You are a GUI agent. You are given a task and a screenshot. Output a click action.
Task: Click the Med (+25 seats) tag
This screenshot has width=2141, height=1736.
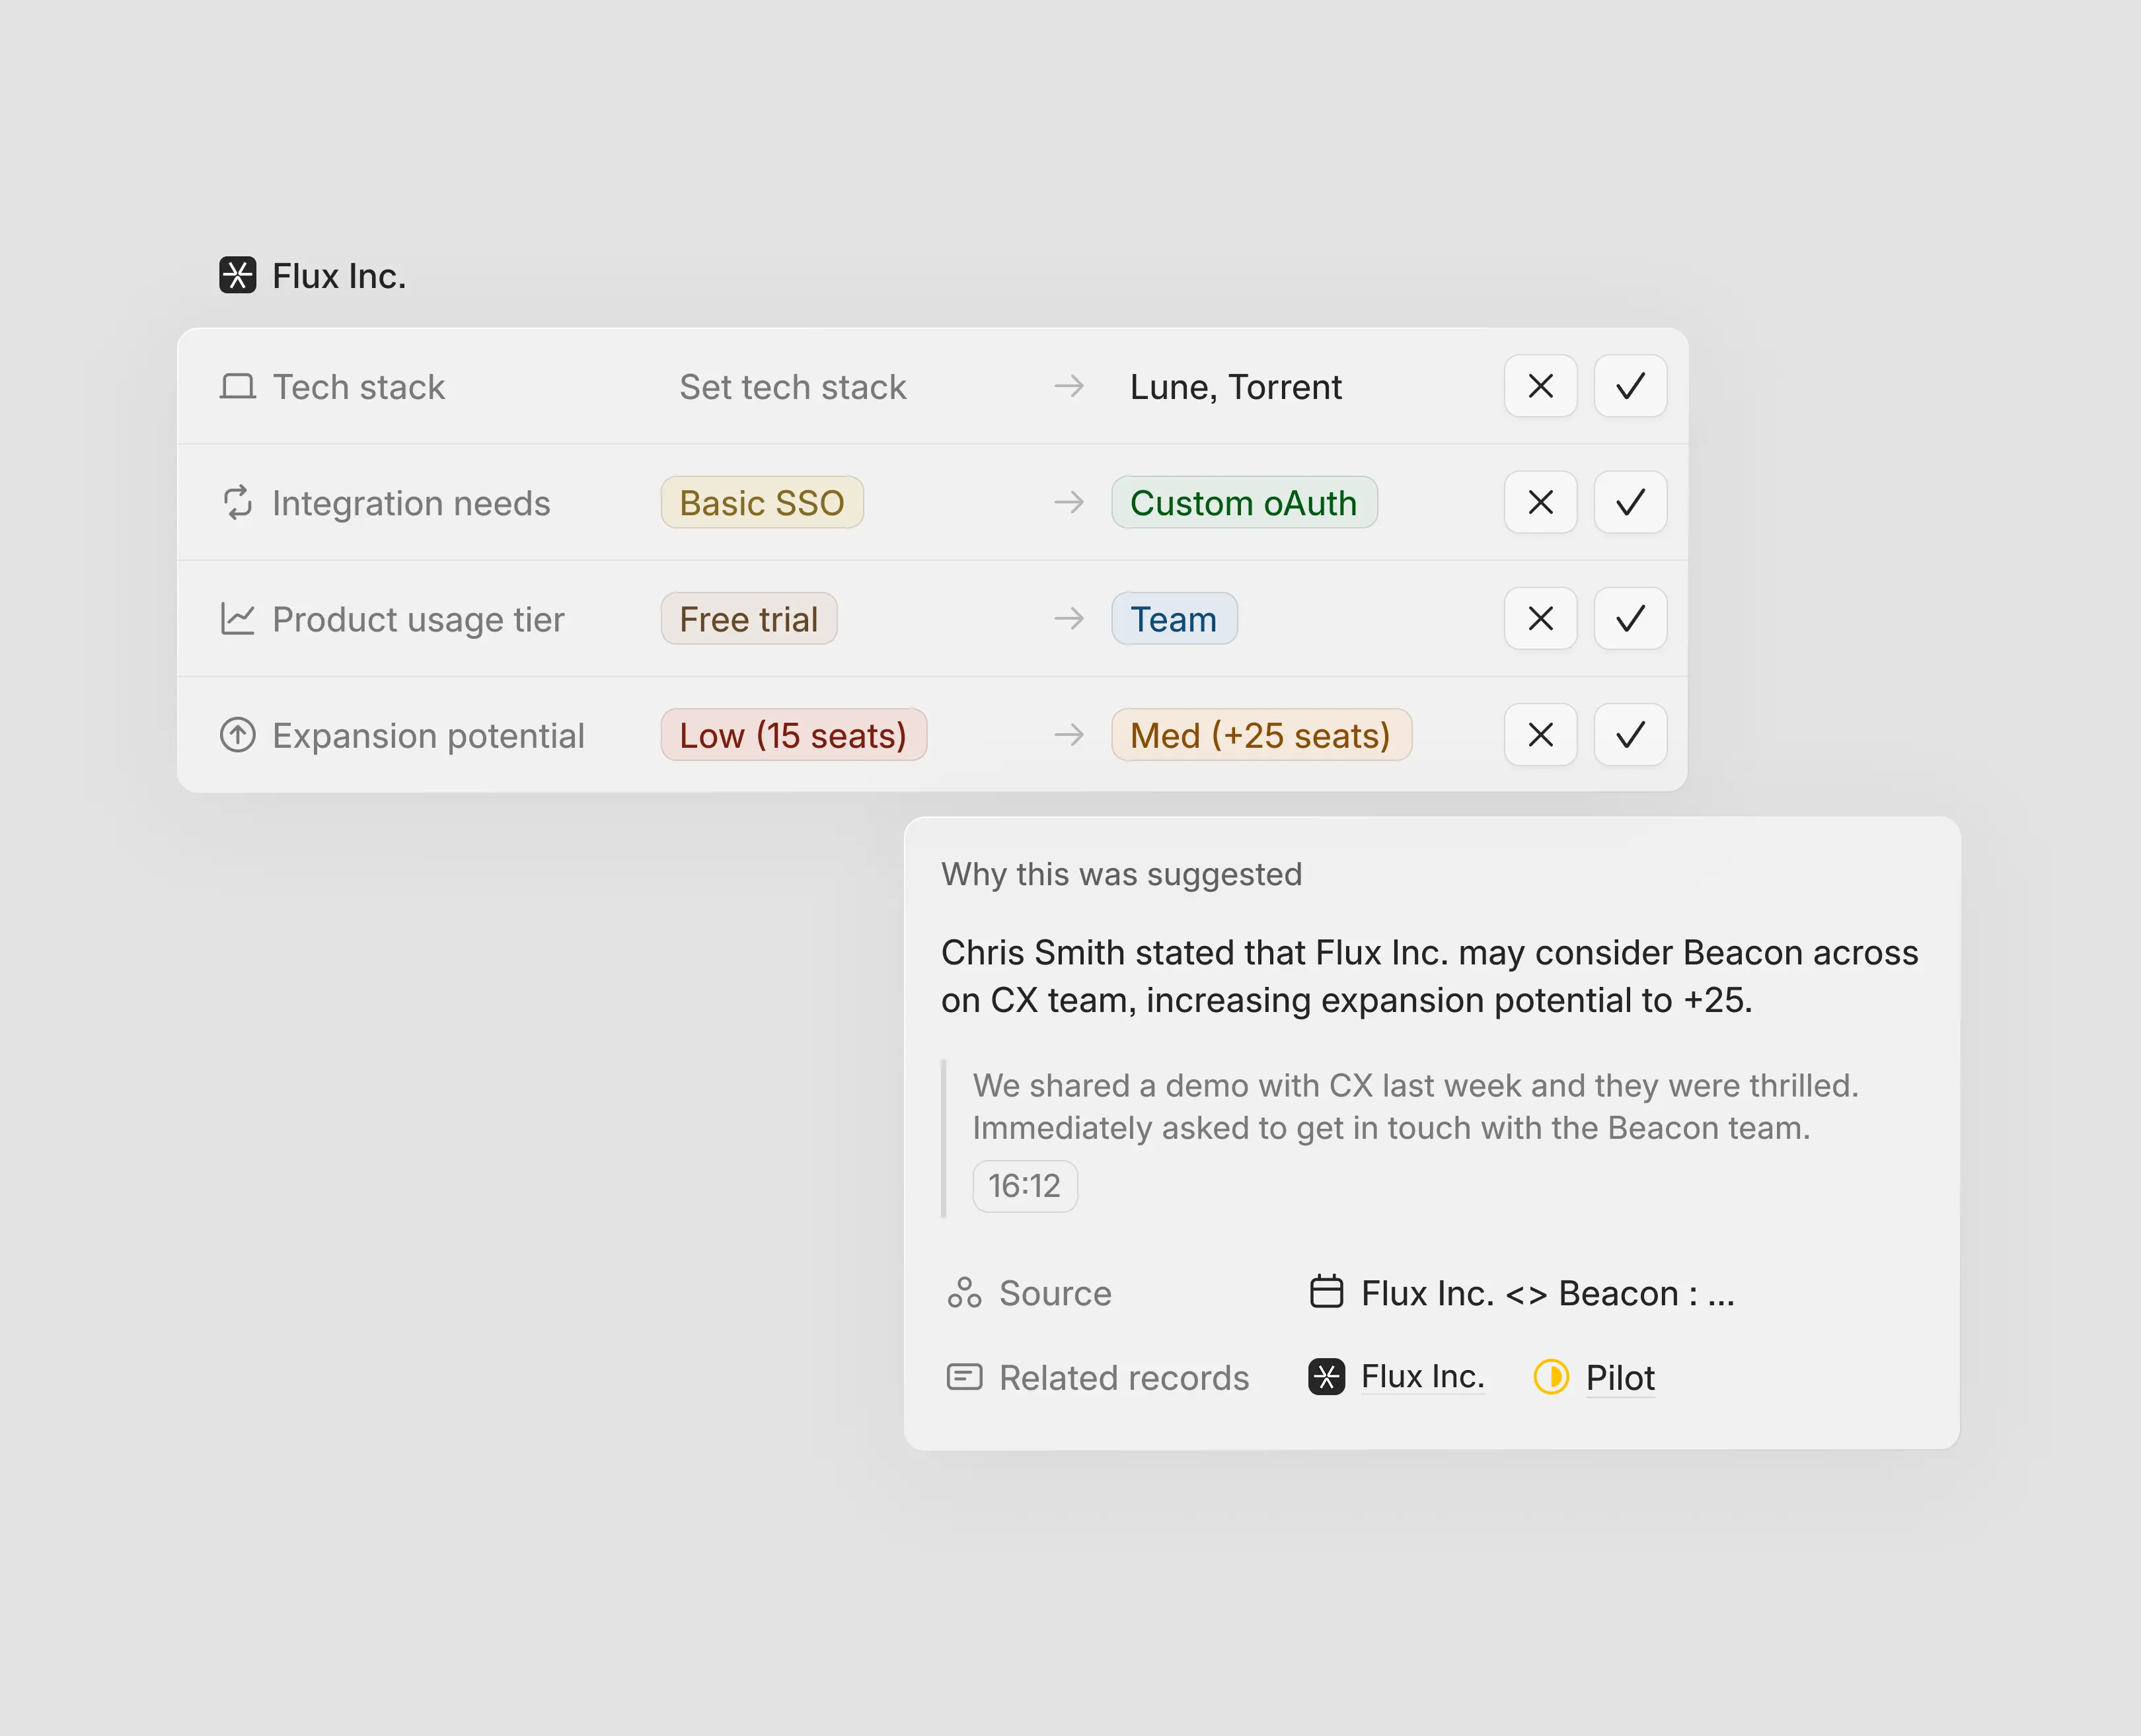1261,735
